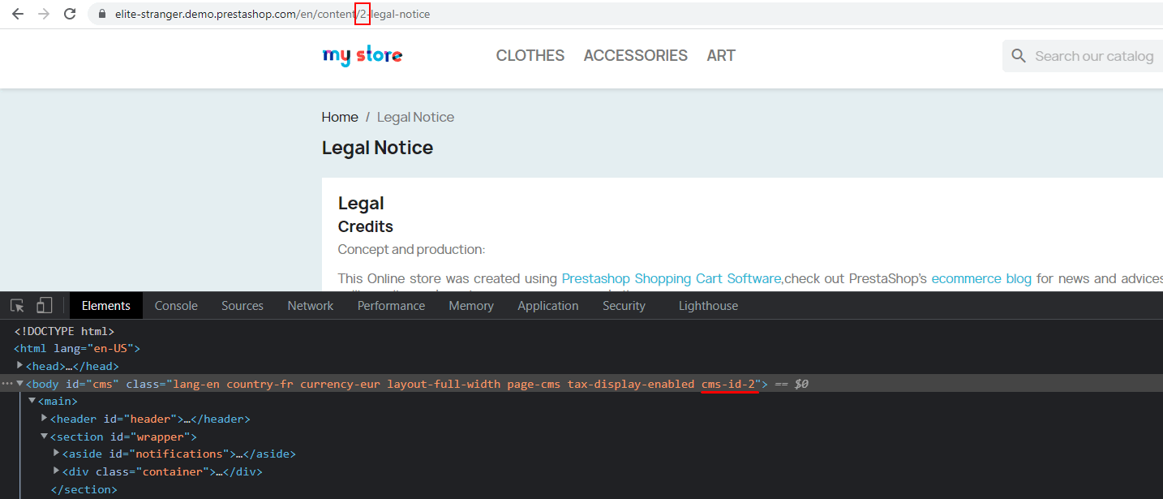The height and width of the screenshot is (499, 1163).
Task: Open the Lighthouse tab
Action: pos(709,306)
